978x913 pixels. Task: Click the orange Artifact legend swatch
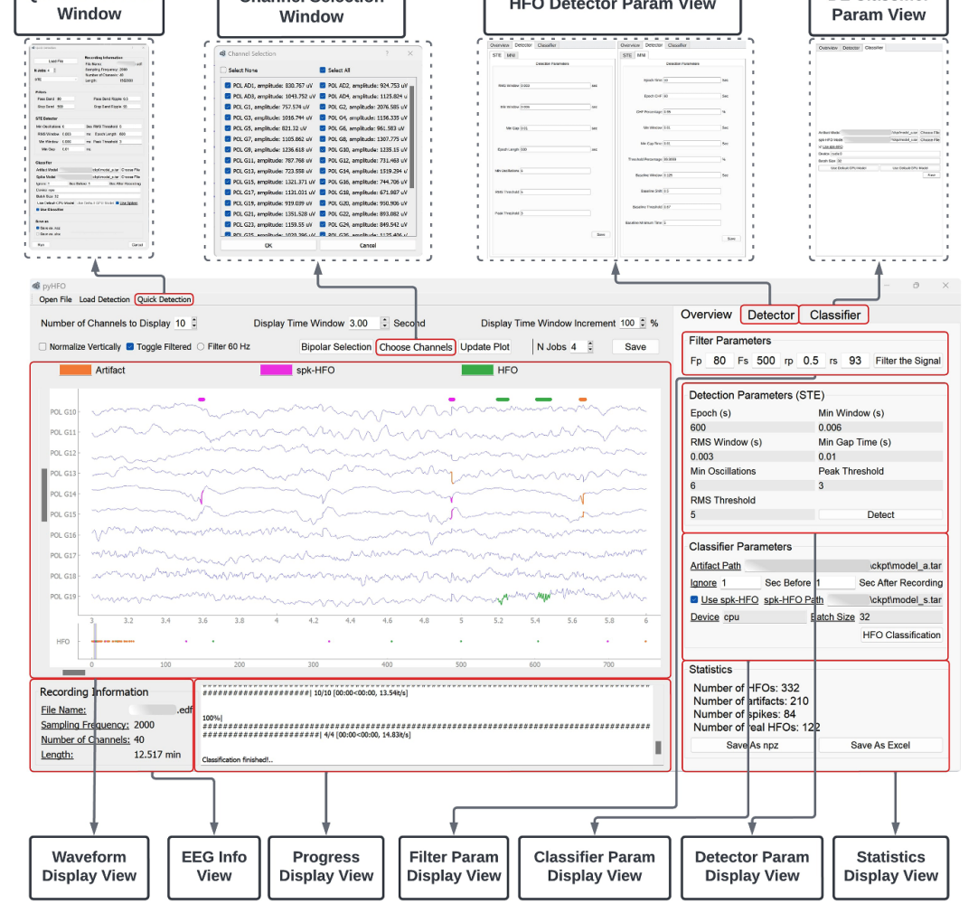click(75, 370)
